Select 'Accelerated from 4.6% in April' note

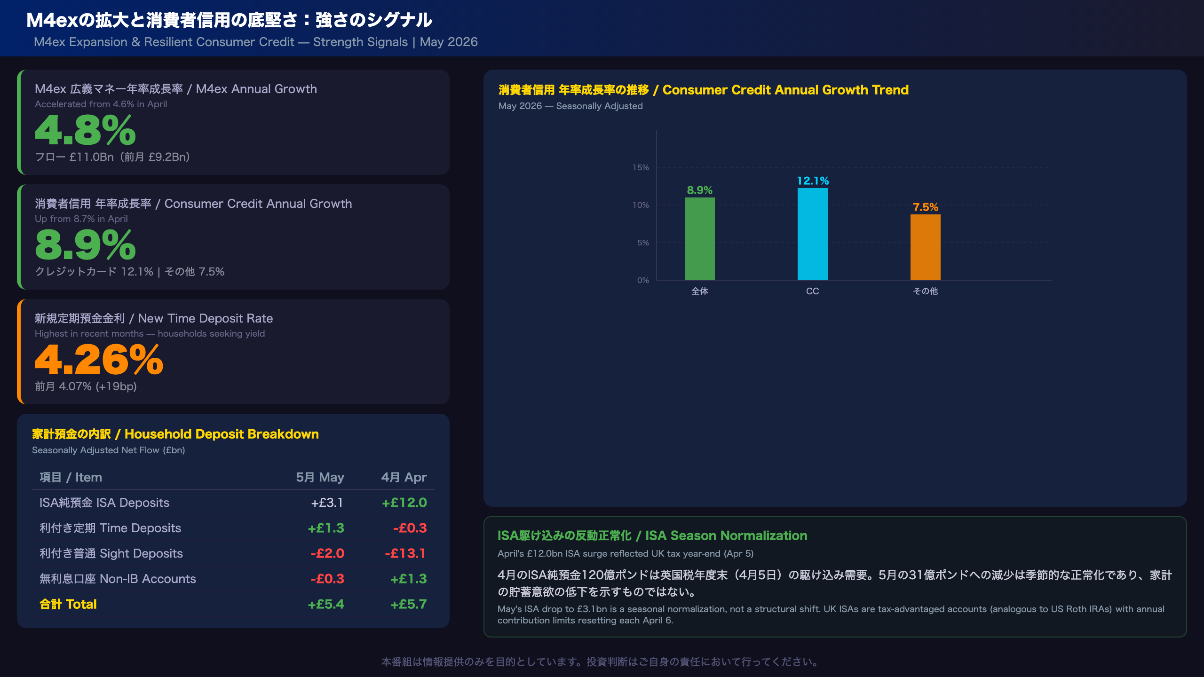click(101, 104)
